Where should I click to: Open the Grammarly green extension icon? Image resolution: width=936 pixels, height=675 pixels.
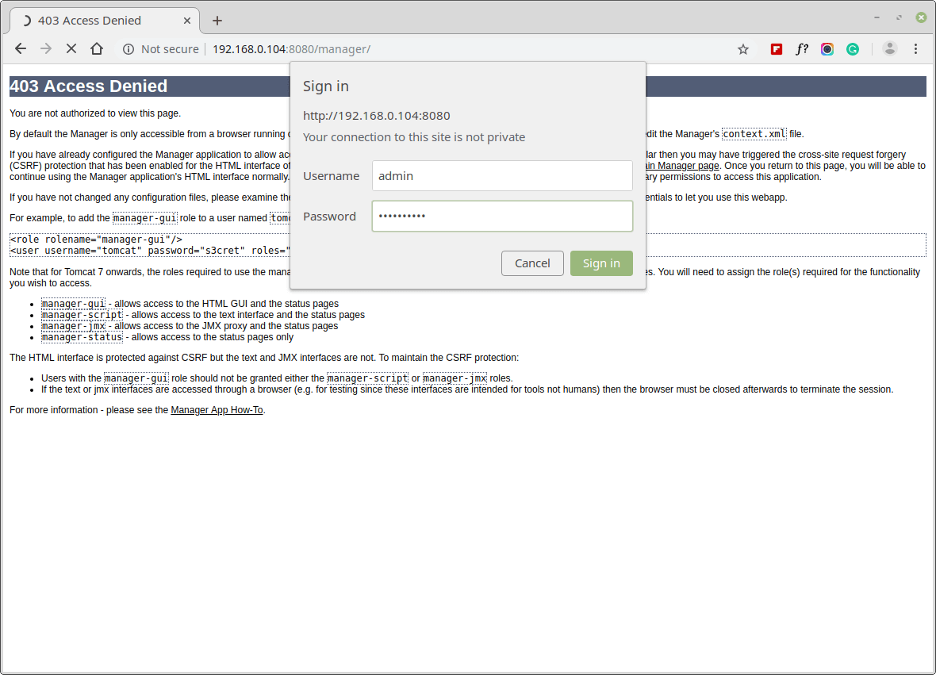tap(853, 49)
